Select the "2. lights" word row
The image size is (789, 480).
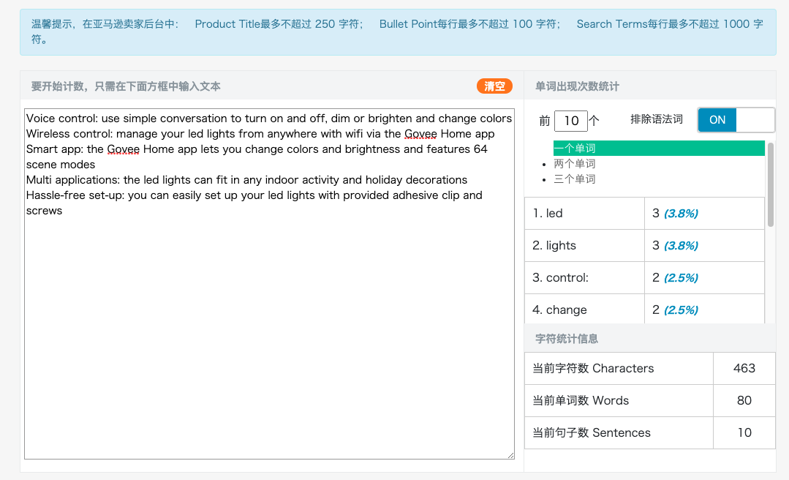coord(584,246)
